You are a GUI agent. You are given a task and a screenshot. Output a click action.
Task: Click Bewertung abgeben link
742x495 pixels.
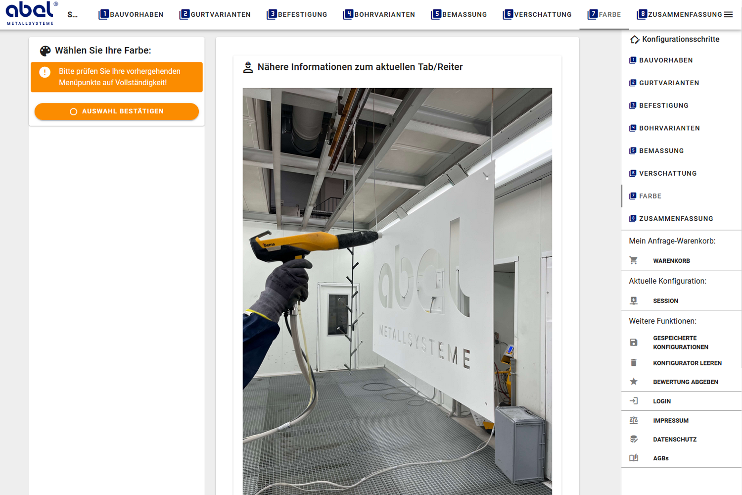(x=686, y=382)
